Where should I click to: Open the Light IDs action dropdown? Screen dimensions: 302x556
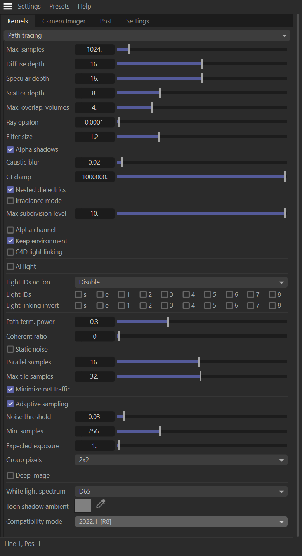181,282
